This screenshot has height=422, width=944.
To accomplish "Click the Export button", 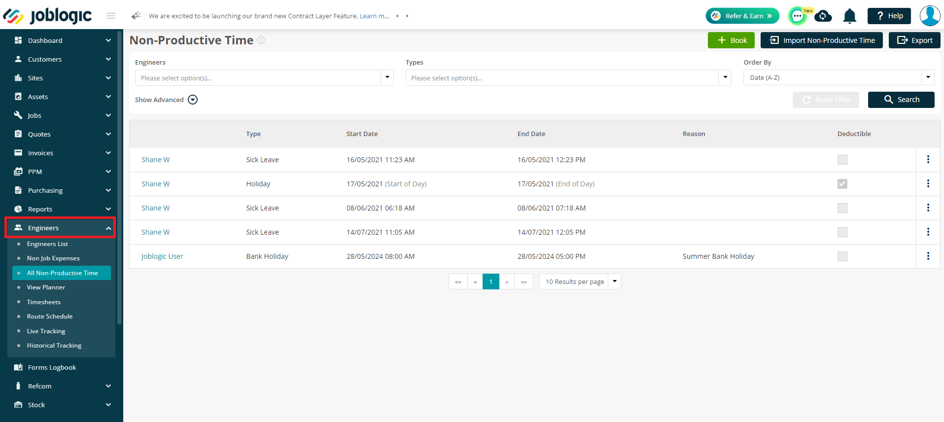I will pyautogui.click(x=914, y=40).
